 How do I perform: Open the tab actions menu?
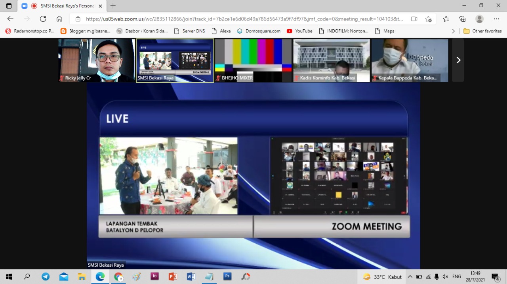(9, 6)
